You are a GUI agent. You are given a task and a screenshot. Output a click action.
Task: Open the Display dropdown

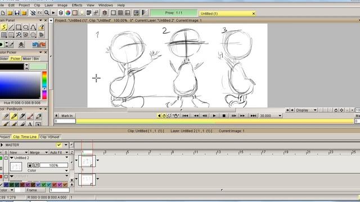306,110
